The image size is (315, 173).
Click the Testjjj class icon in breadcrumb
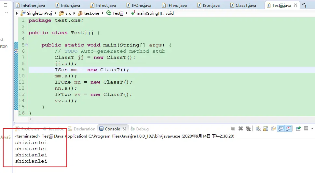(109, 13)
